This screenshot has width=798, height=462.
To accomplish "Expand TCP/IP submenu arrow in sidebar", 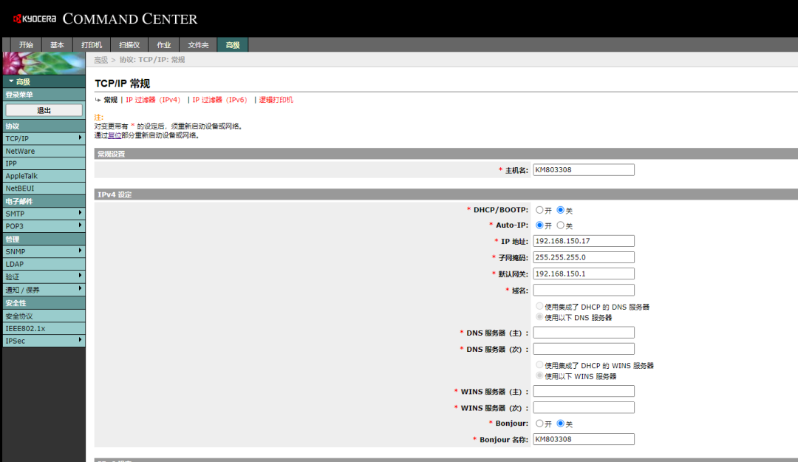I will (80, 138).
